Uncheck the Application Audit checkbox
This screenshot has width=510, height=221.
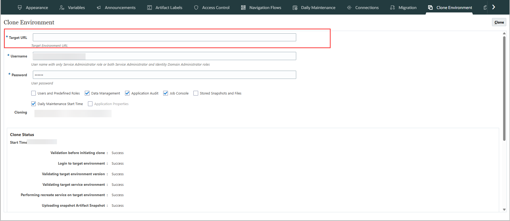pos(127,93)
